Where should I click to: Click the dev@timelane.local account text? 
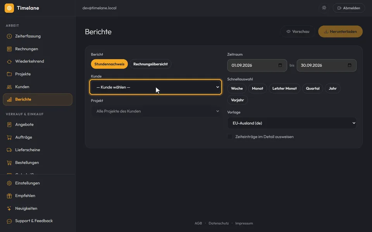click(100, 8)
